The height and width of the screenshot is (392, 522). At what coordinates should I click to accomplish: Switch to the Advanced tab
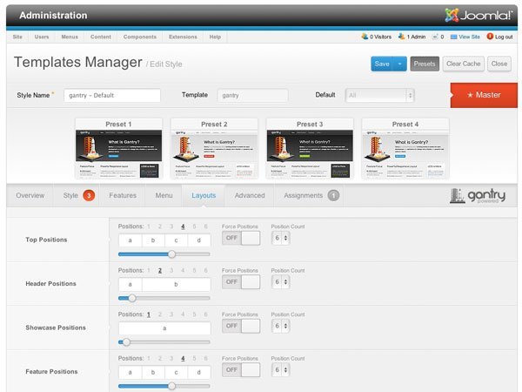click(250, 196)
